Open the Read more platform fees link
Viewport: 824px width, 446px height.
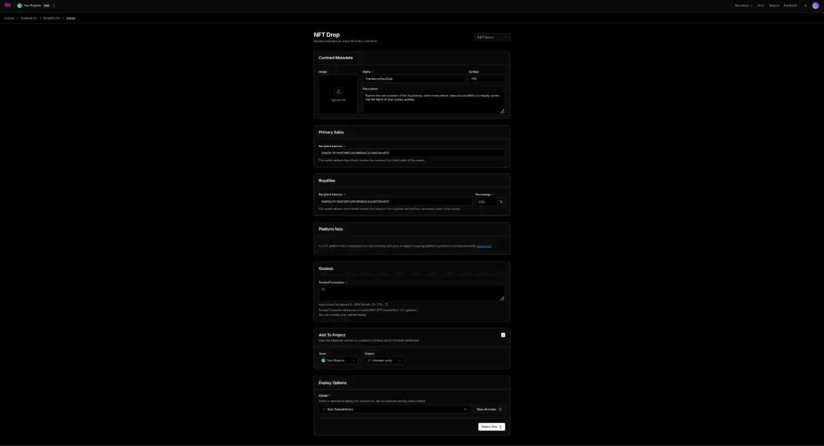click(x=484, y=246)
